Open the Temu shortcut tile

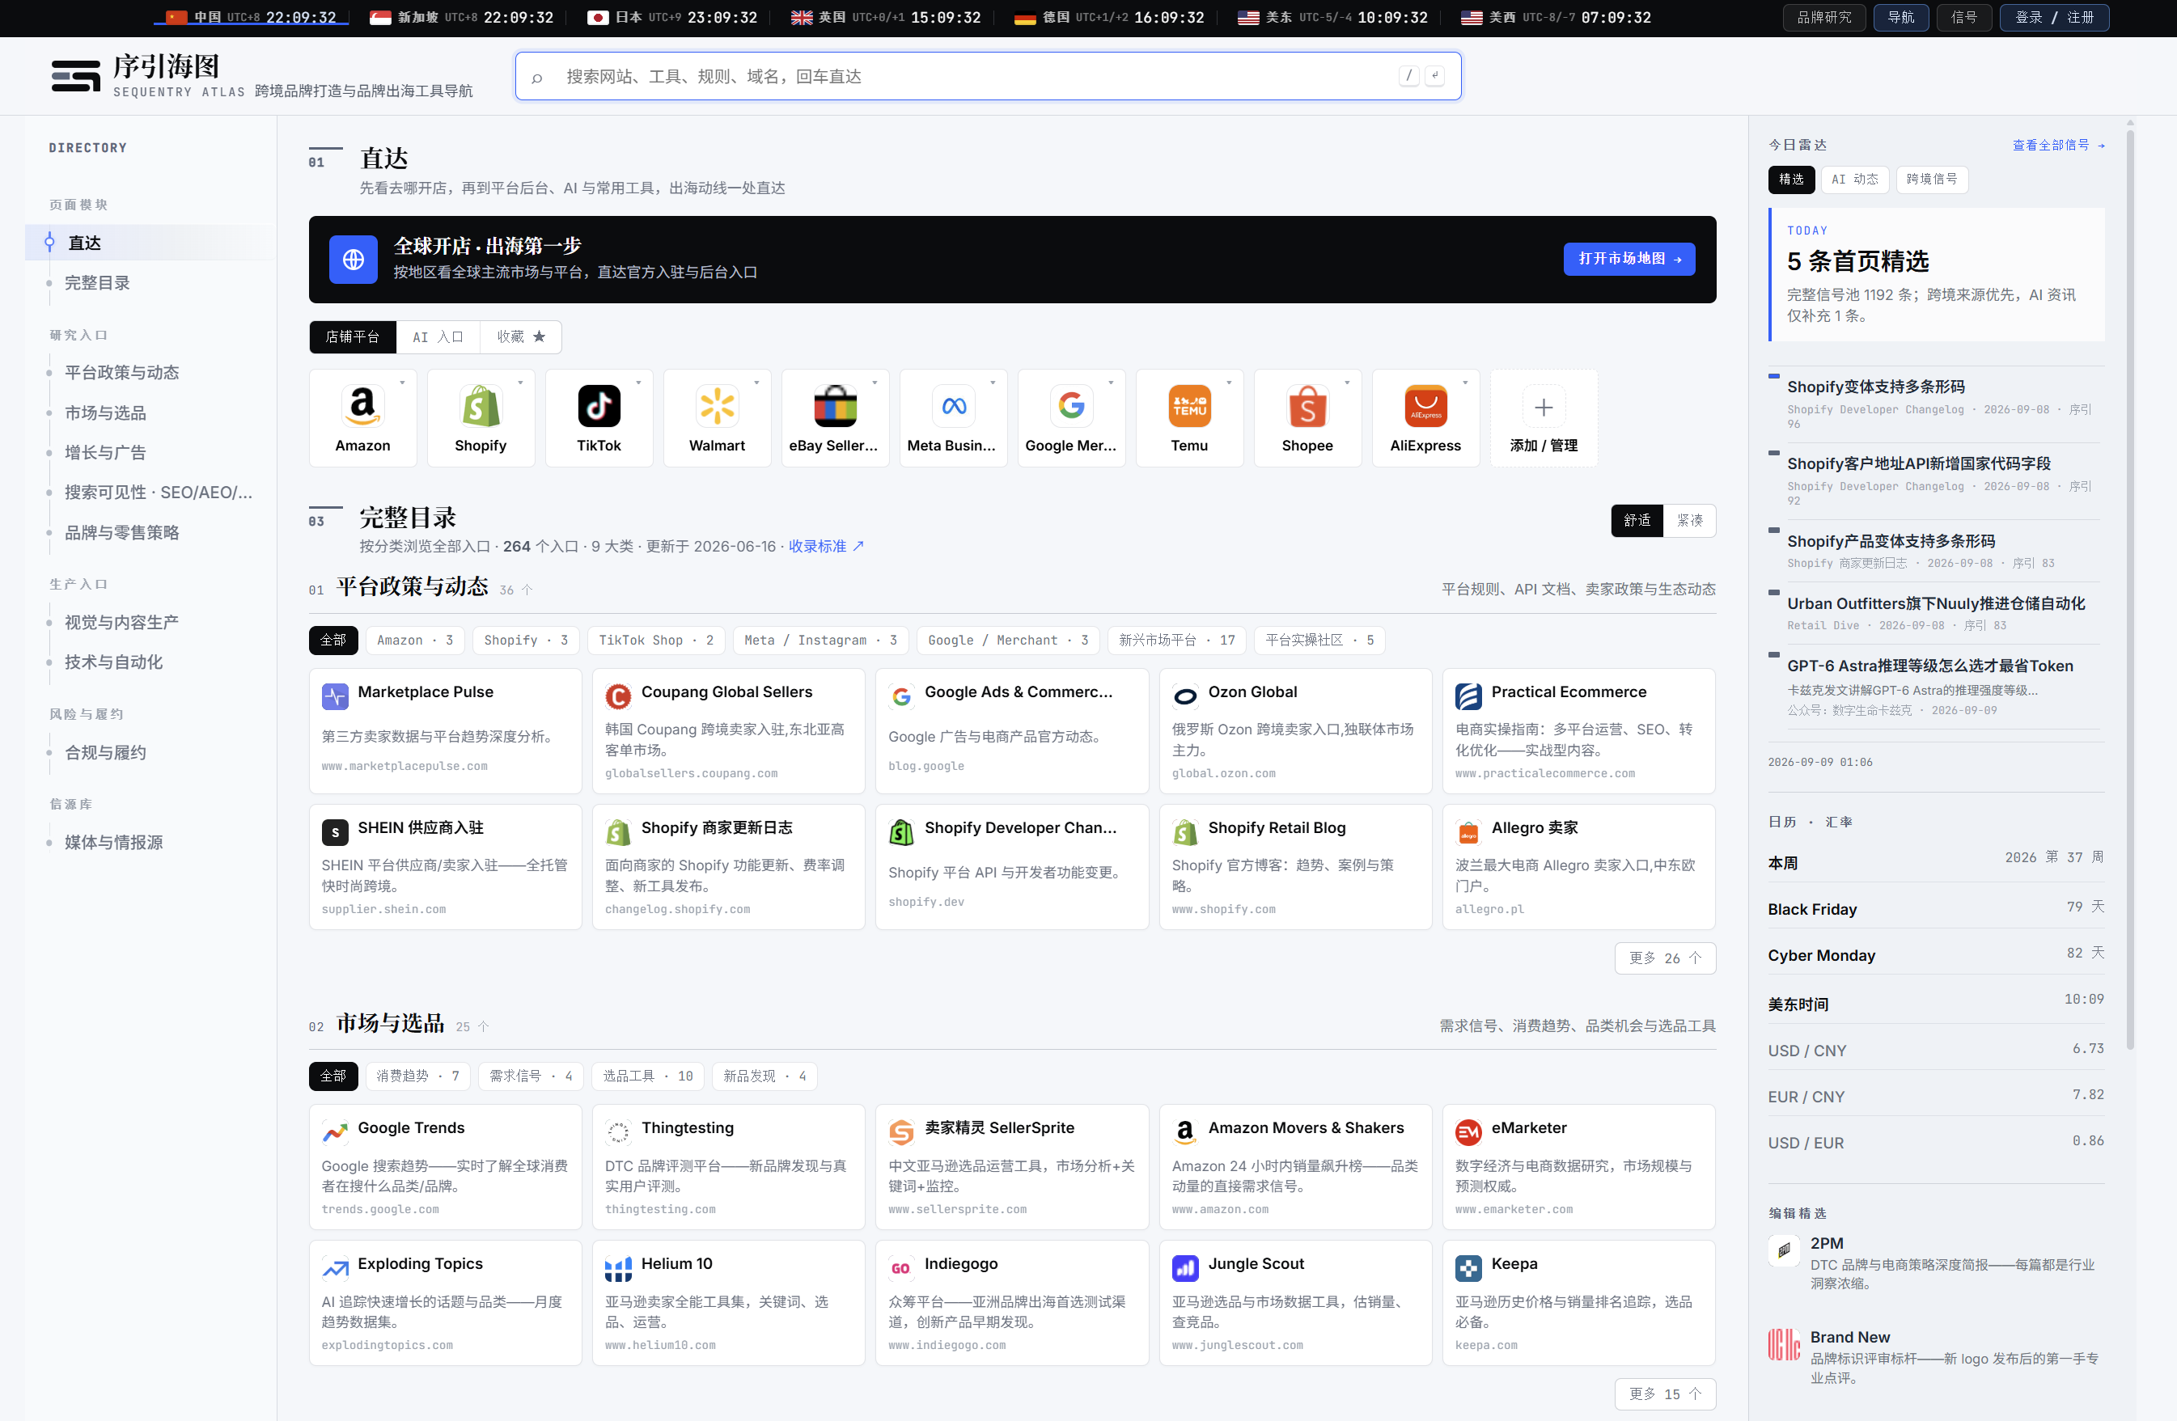click(x=1189, y=418)
